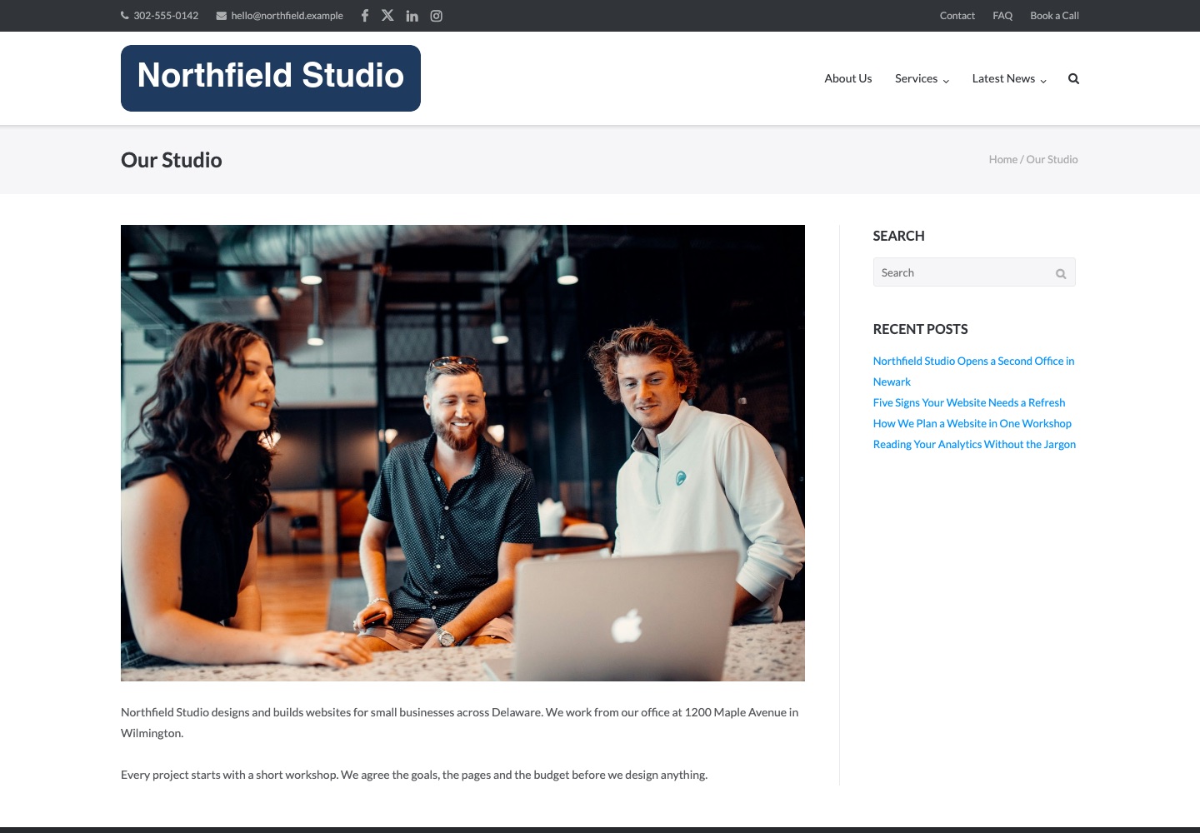Expand the Latest News dropdown menu

[x=1009, y=78]
